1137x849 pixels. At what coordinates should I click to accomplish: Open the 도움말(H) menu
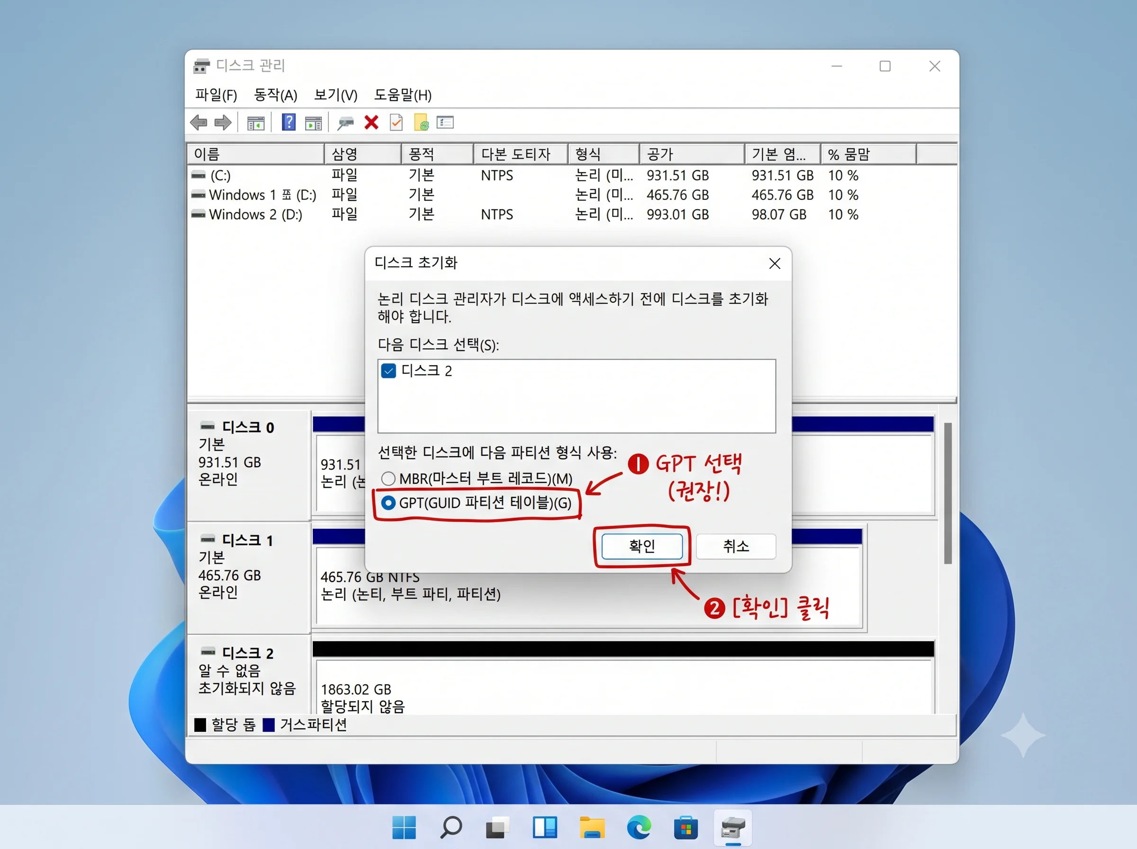click(x=402, y=95)
